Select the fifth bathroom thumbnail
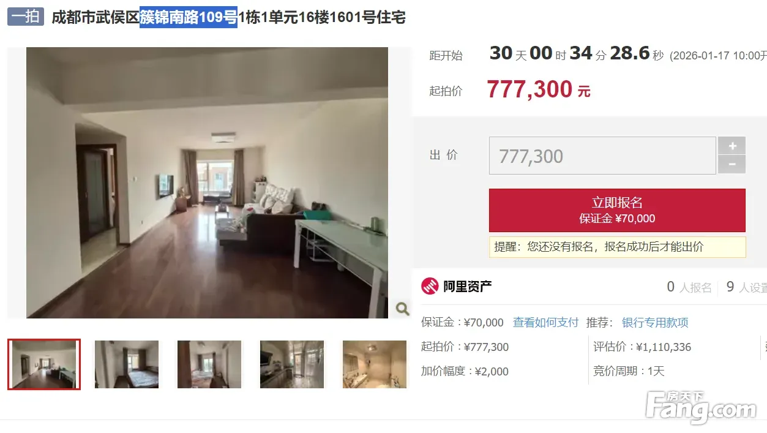Viewport: 767px width, 433px height. click(375, 364)
